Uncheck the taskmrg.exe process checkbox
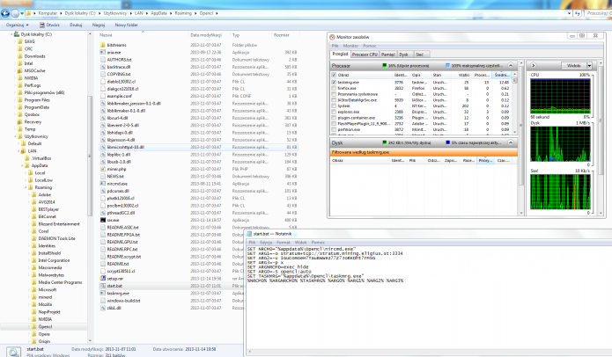Image resolution: width=612 pixels, height=357 pixels. [x=334, y=83]
